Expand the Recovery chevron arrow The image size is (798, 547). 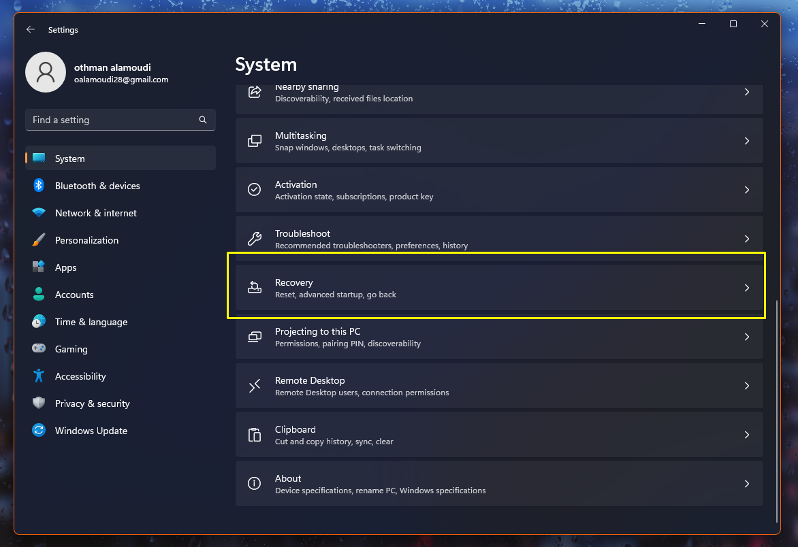click(x=747, y=288)
